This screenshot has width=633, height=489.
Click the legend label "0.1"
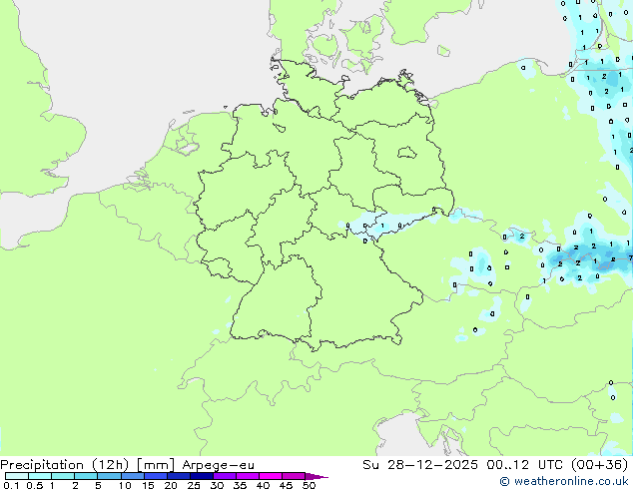tap(11, 485)
